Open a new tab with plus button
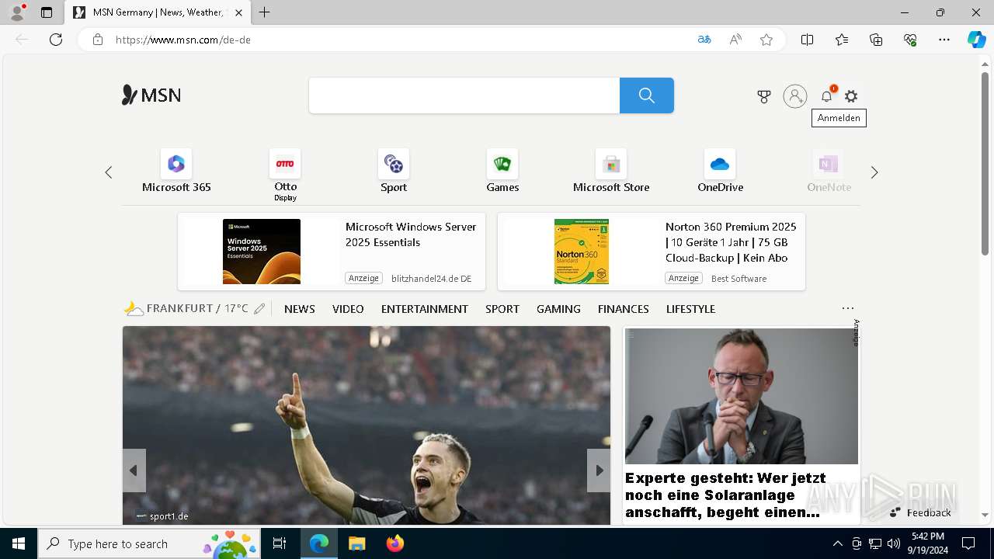994x559 pixels. click(265, 12)
